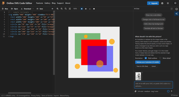Remove the attached image thumbnail
This screenshot has width=179, height=97.
coord(142,72)
